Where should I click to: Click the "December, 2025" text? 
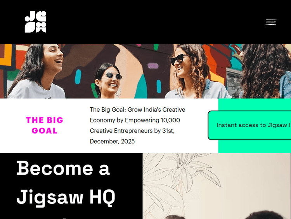pyautogui.click(x=112, y=142)
